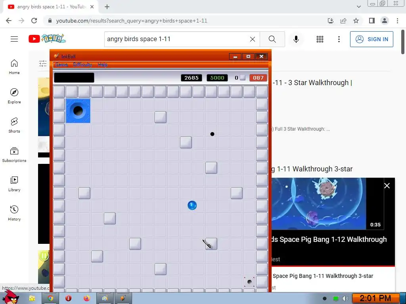Go to the YouTube home logo
Image resolution: width=406 pixels, height=304 pixels.
[47, 39]
